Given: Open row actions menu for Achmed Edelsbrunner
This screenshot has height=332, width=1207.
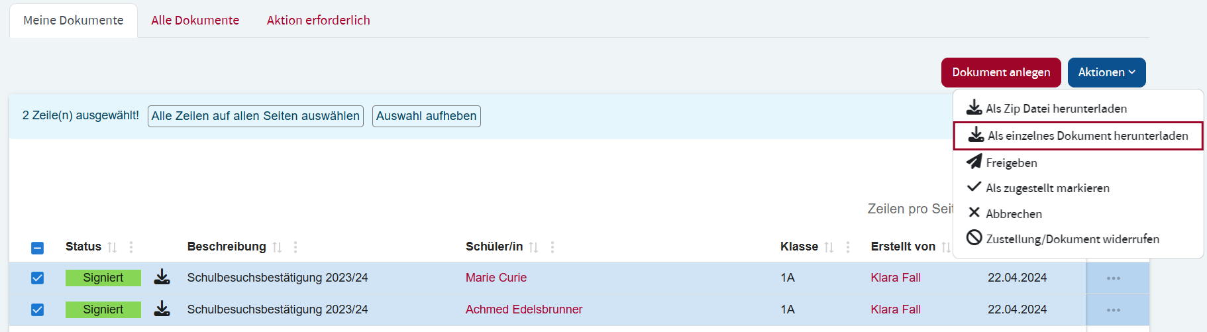Looking at the screenshot, I should pyautogui.click(x=1114, y=310).
